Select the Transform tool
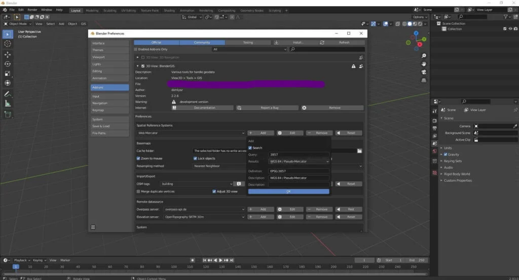This screenshot has height=280, width=519. click(x=8, y=83)
